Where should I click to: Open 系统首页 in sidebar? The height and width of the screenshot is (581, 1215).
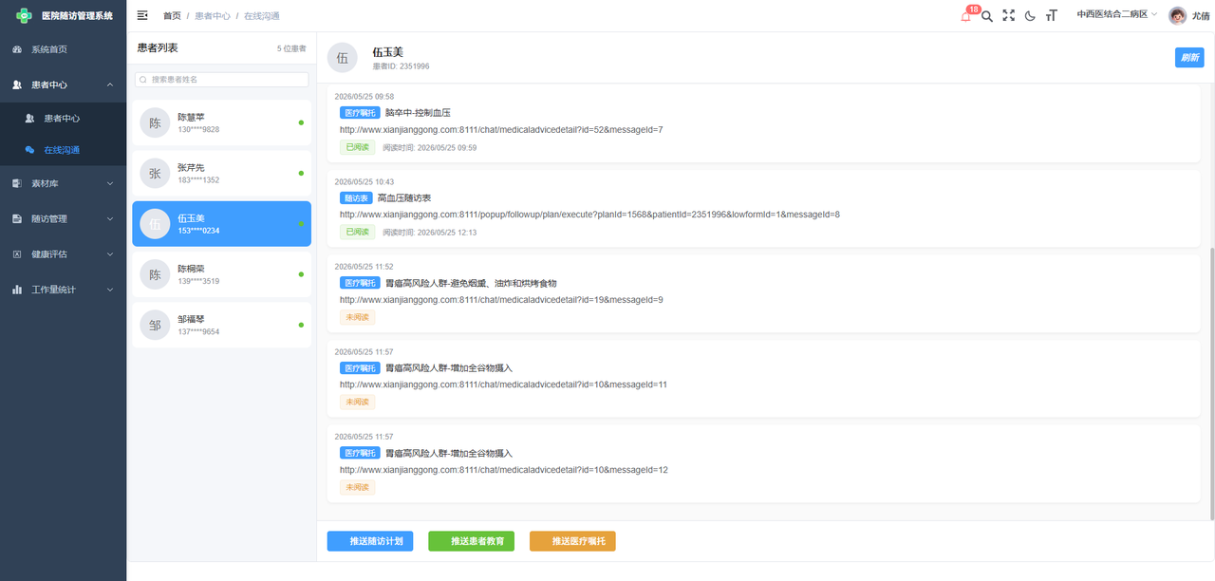63,49
